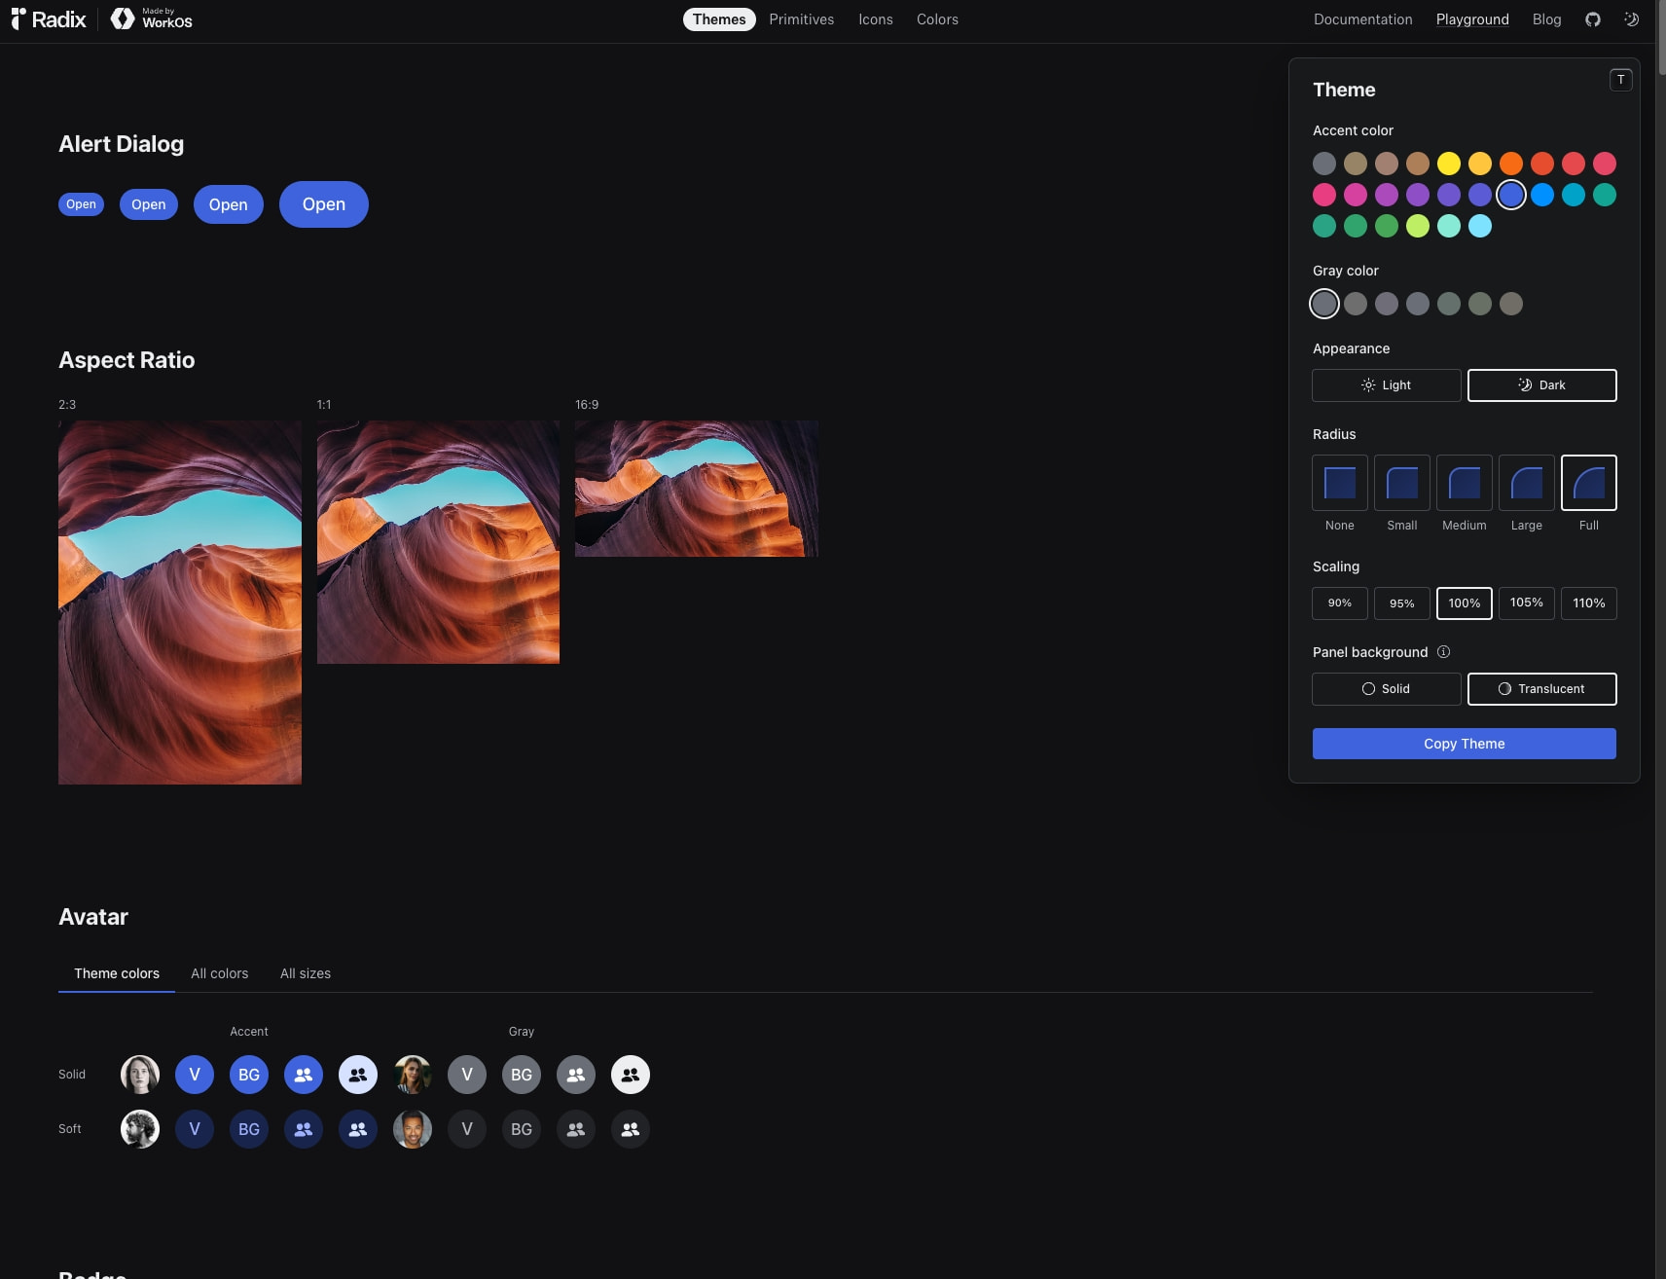Set scaling to 90%
This screenshot has width=1666, height=1279.
(1340, 603)
